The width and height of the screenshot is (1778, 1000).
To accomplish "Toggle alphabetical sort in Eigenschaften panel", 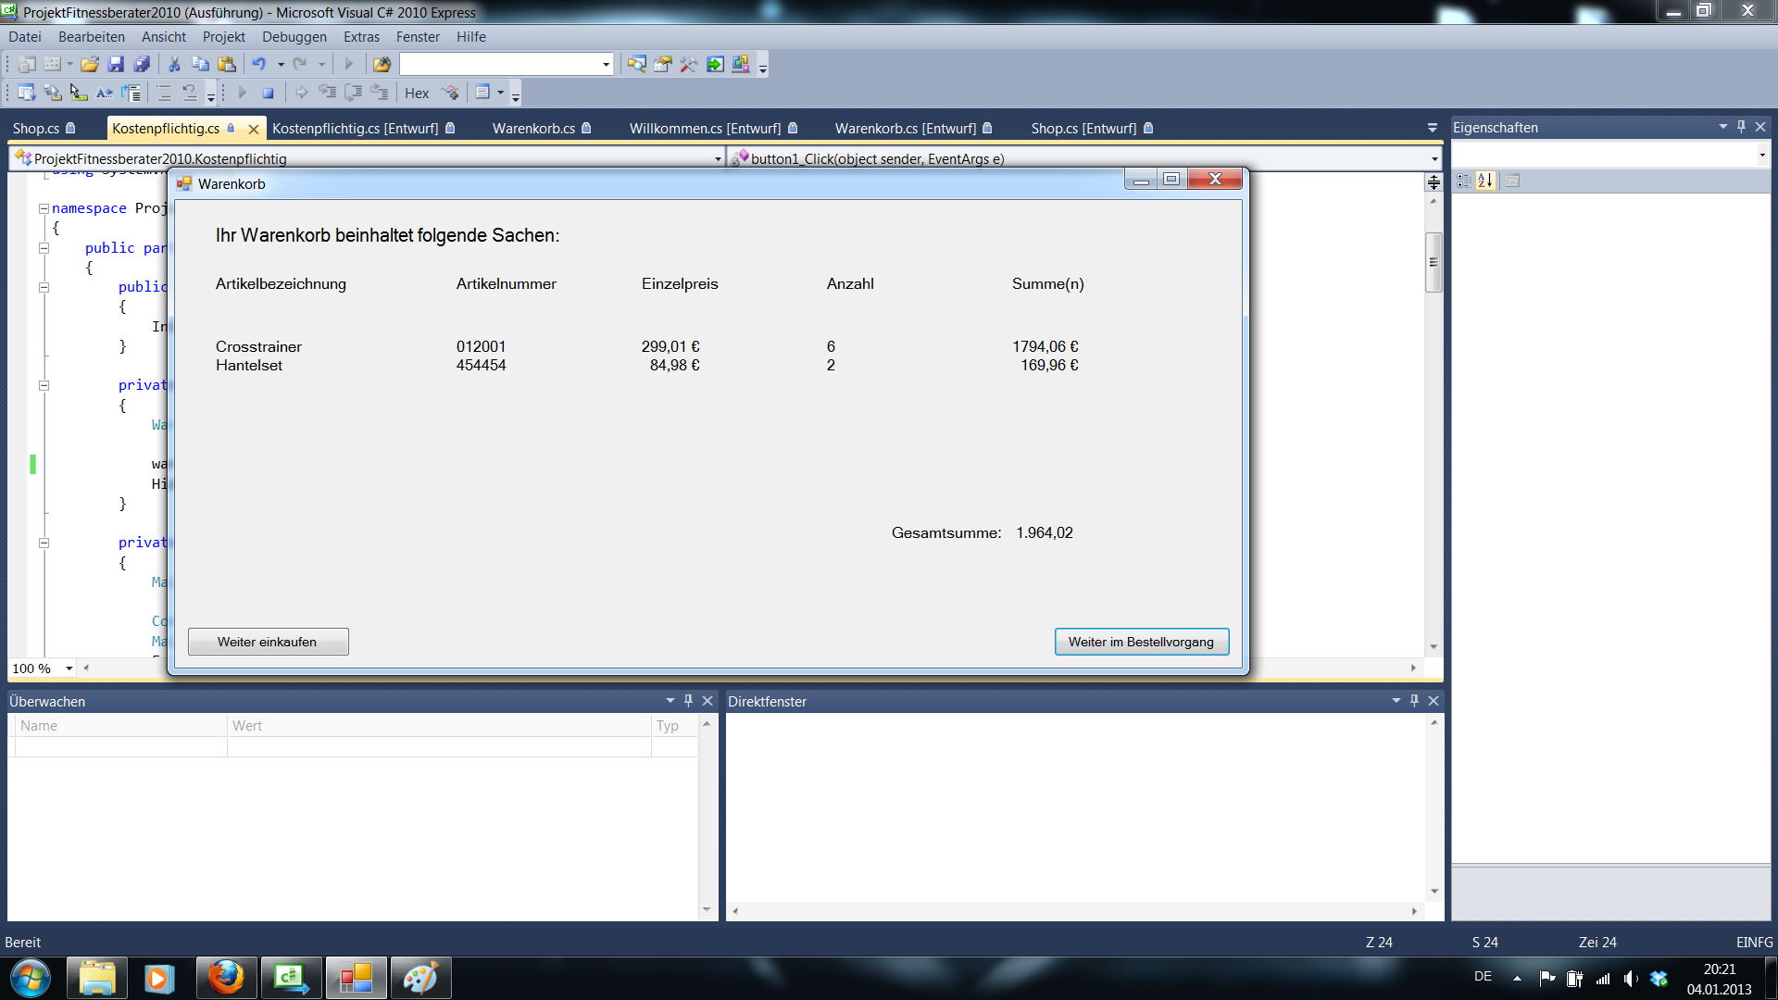I will pos(1485,181).
